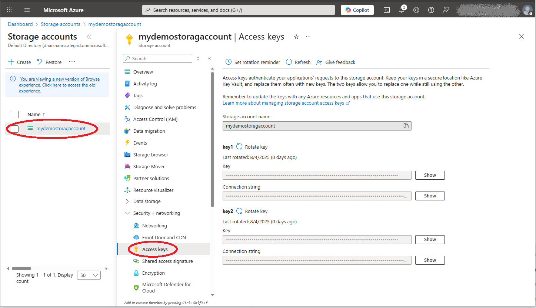The image size is (536, 308).
Task: Go to Storage accounts breadcrumb
Action: pos(60,24)
